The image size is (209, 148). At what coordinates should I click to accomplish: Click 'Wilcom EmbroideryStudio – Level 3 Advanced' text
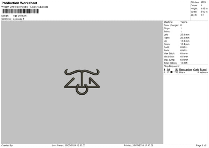point(25,7)
